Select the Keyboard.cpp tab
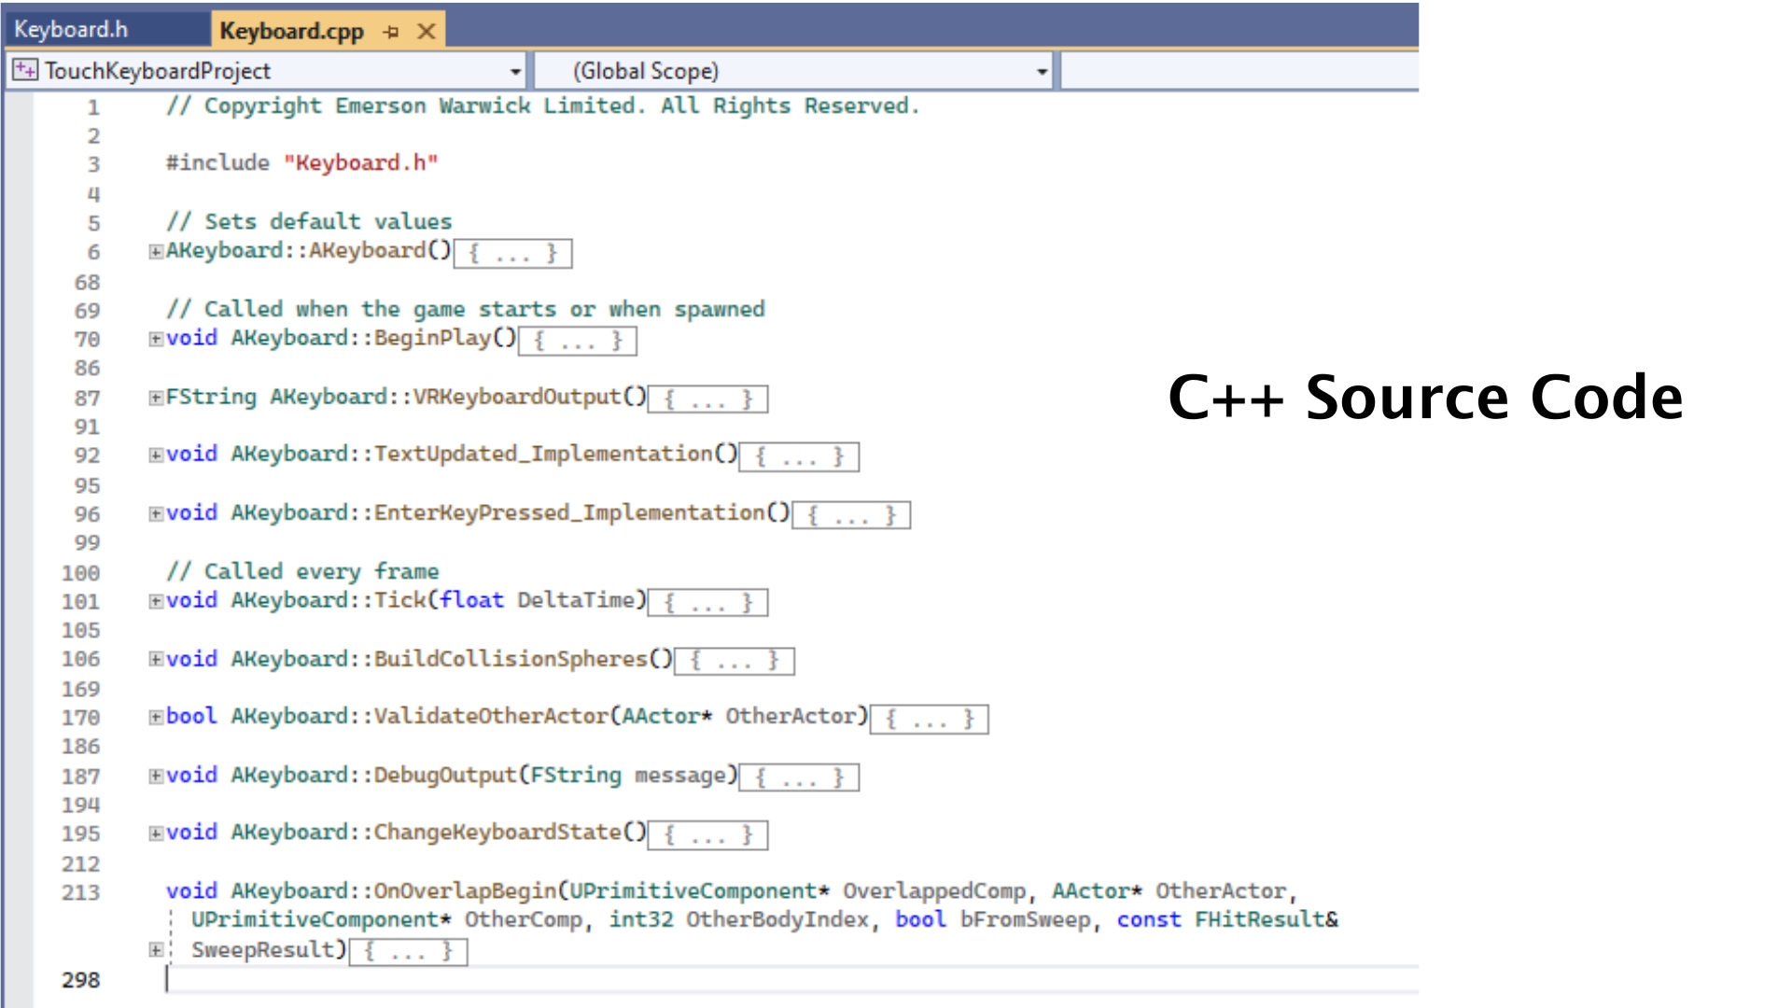 (x=291, y=32)
